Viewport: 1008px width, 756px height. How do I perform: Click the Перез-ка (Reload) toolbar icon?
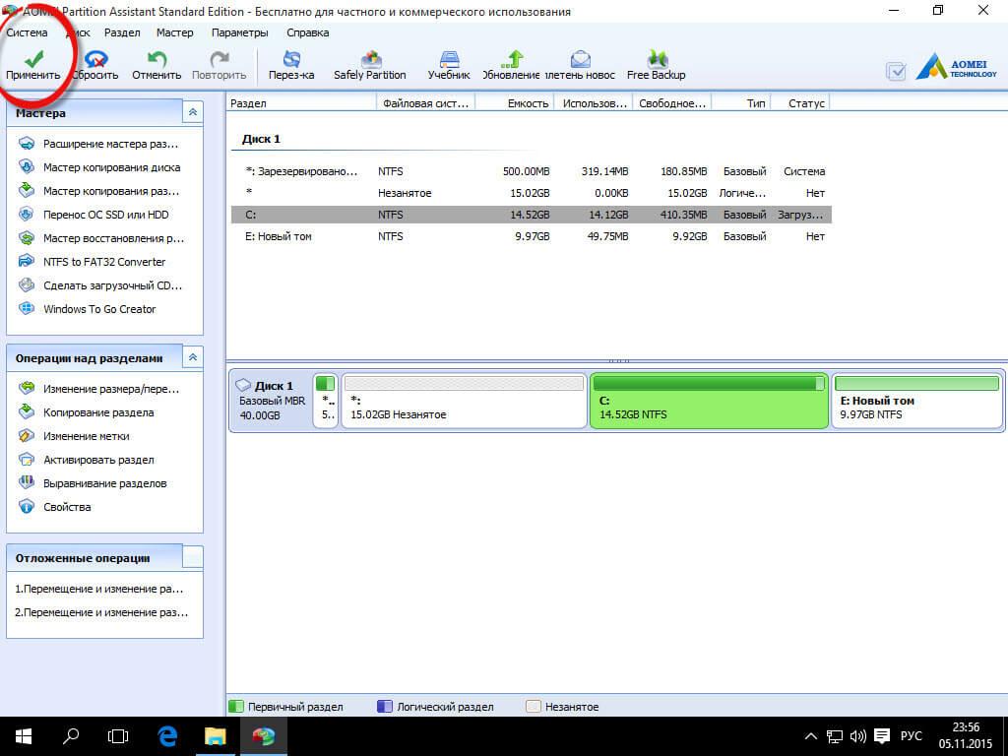point(291,60)
